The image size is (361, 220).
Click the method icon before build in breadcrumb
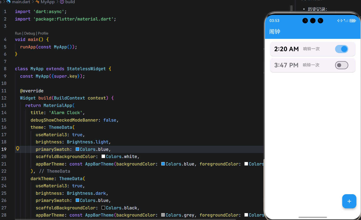[x=62, y=2]
